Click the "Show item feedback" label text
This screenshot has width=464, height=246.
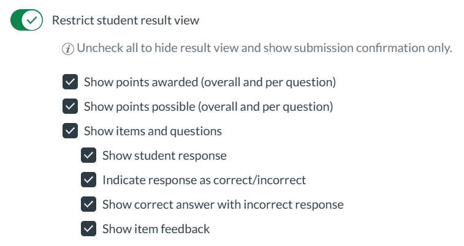click(x=156, y=229)
